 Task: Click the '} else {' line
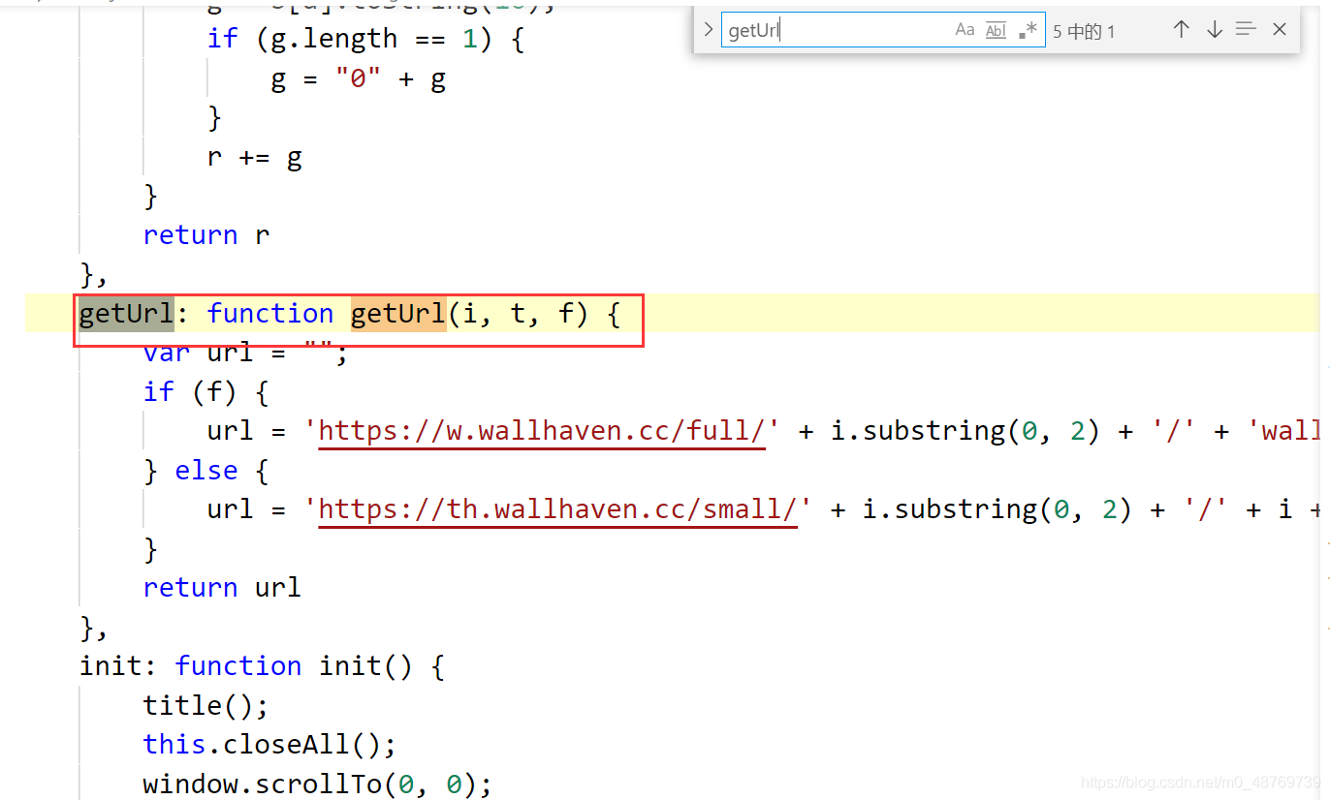click(206, 471)
